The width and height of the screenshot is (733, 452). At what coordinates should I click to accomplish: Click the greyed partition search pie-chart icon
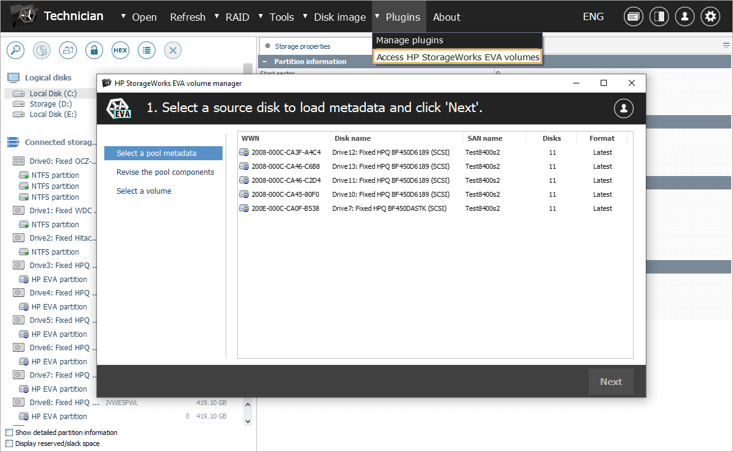pyautogui.click(x=41, y=51)
